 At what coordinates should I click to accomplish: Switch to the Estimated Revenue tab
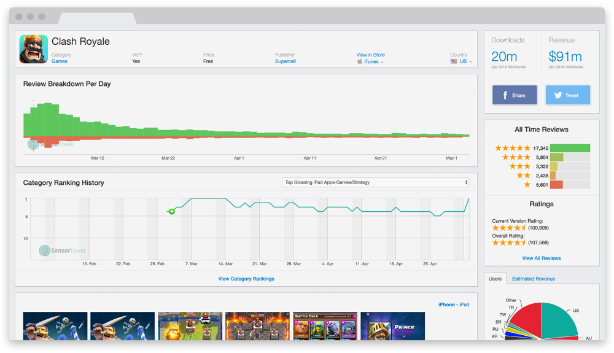point(533,279)
